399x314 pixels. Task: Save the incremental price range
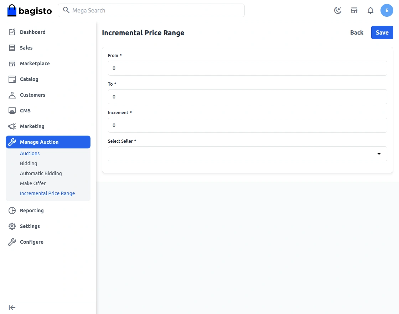pos(382,32)
